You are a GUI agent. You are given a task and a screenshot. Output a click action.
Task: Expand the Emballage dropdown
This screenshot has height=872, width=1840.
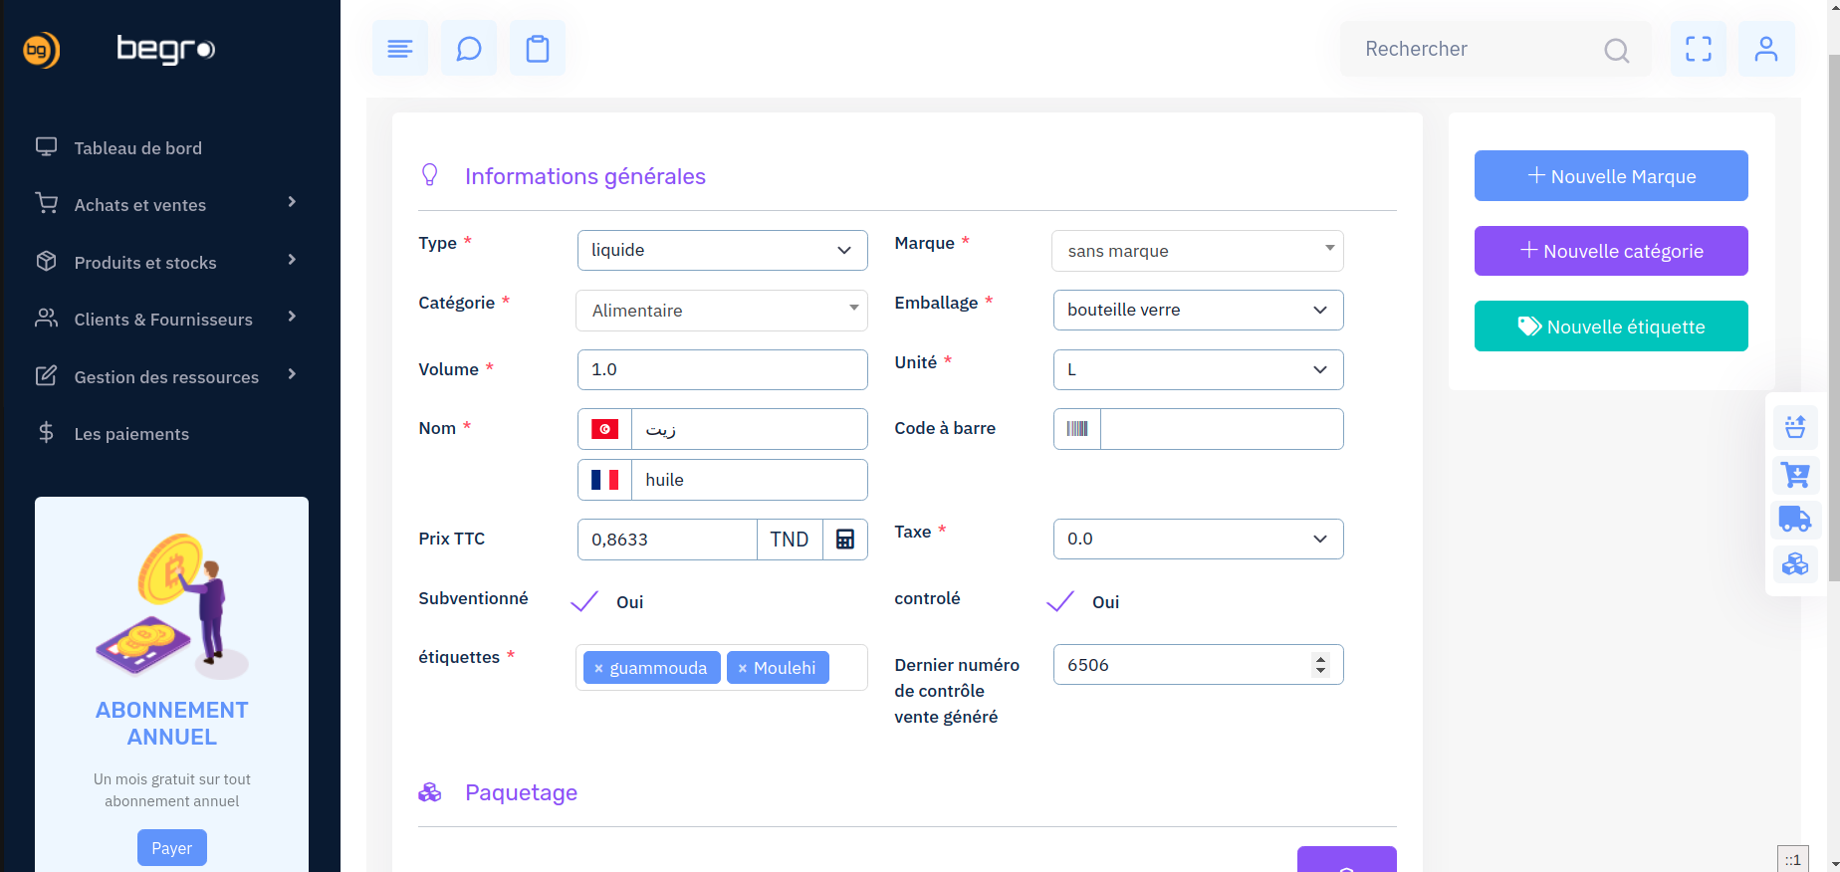click(1198, 311)
